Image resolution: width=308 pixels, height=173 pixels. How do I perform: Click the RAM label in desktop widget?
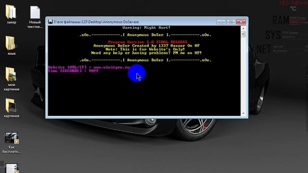click(x=281, y=20)
